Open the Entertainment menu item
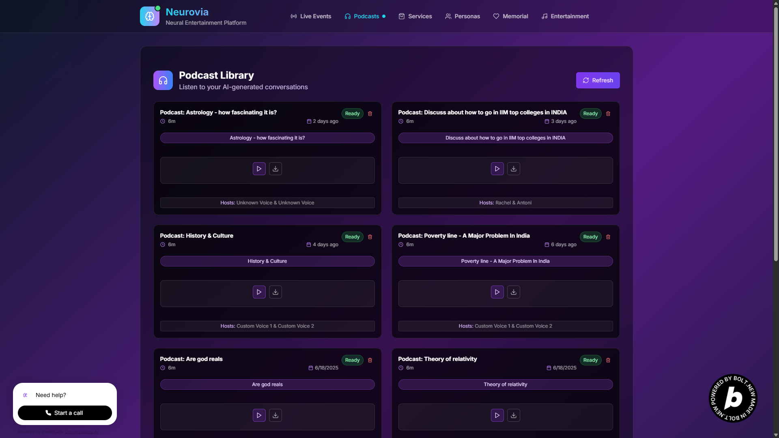 pyautogui.click(x=565, y=16)
